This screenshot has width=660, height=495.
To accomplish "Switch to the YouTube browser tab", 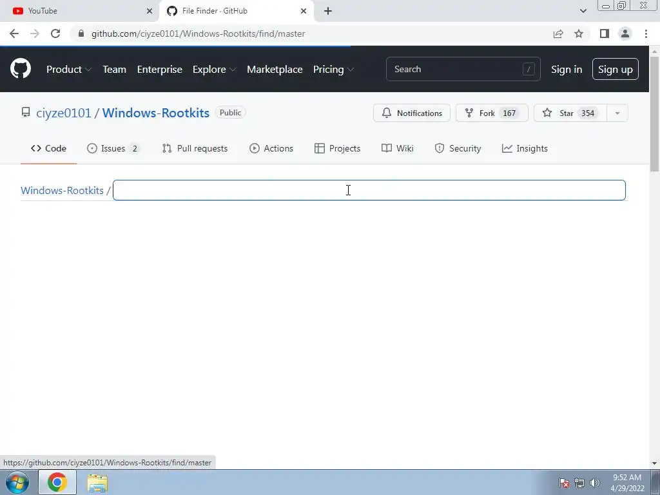I will tap(79, 11).
